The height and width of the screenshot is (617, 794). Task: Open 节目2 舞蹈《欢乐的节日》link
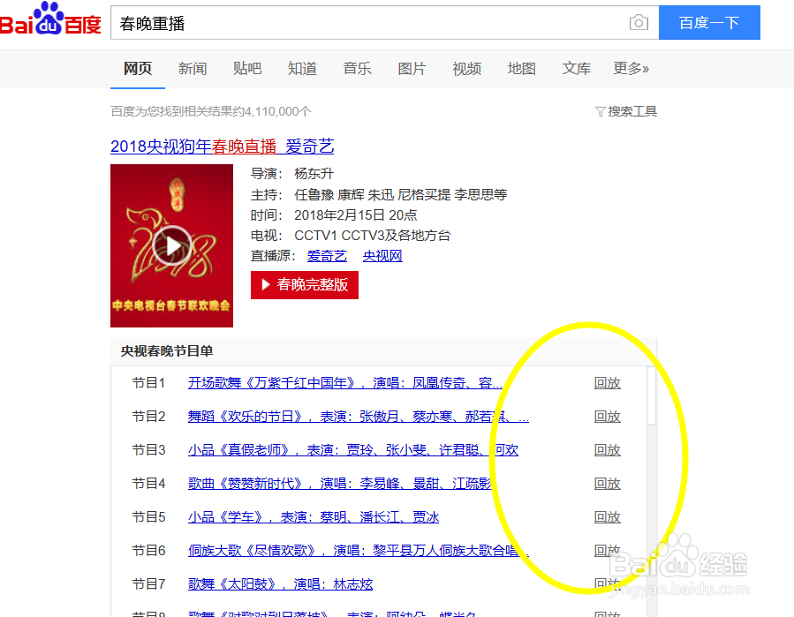pyautogui.click(x=358, y=417)
